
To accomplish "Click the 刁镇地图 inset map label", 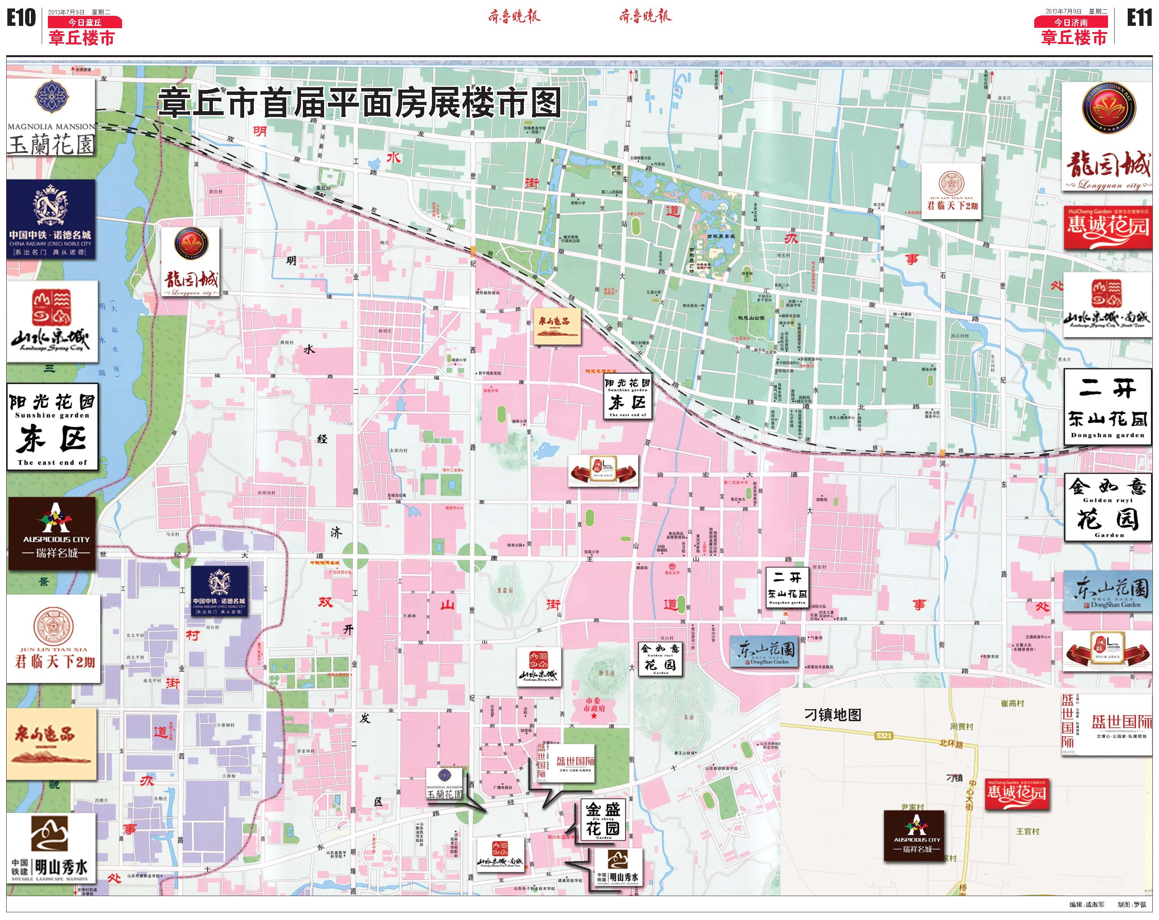I will 833,715.
